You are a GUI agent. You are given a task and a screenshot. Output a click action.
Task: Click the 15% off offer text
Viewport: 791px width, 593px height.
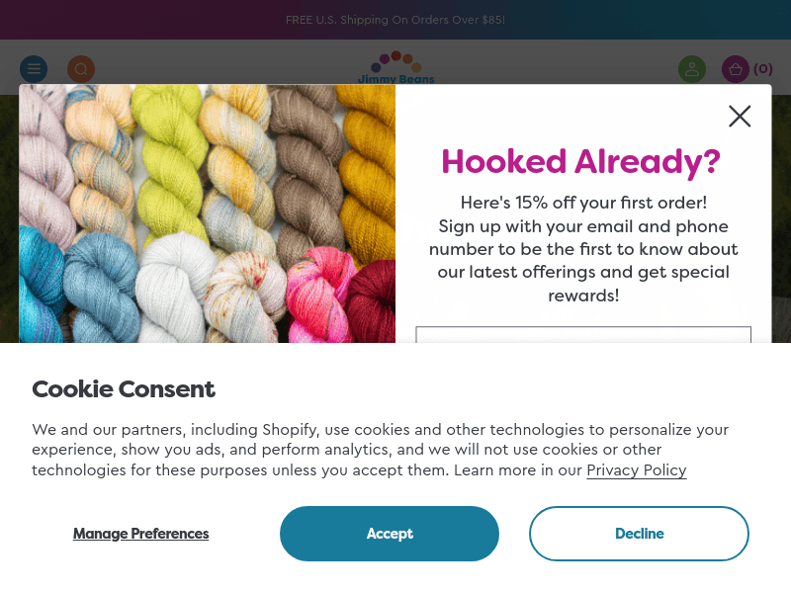[583, 203]
